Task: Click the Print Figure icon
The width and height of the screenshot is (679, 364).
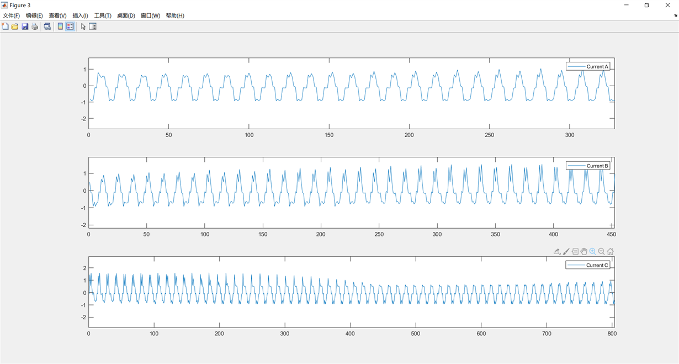Action: 35,27
